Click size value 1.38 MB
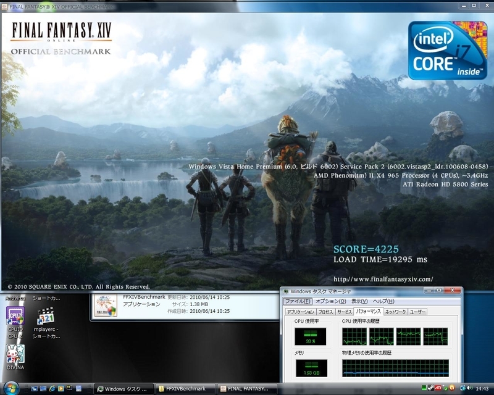The image size is (494, 395). coord(199,304)
